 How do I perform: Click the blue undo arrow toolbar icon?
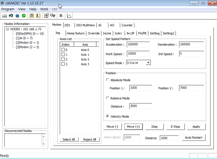click(x=11, y=16)
